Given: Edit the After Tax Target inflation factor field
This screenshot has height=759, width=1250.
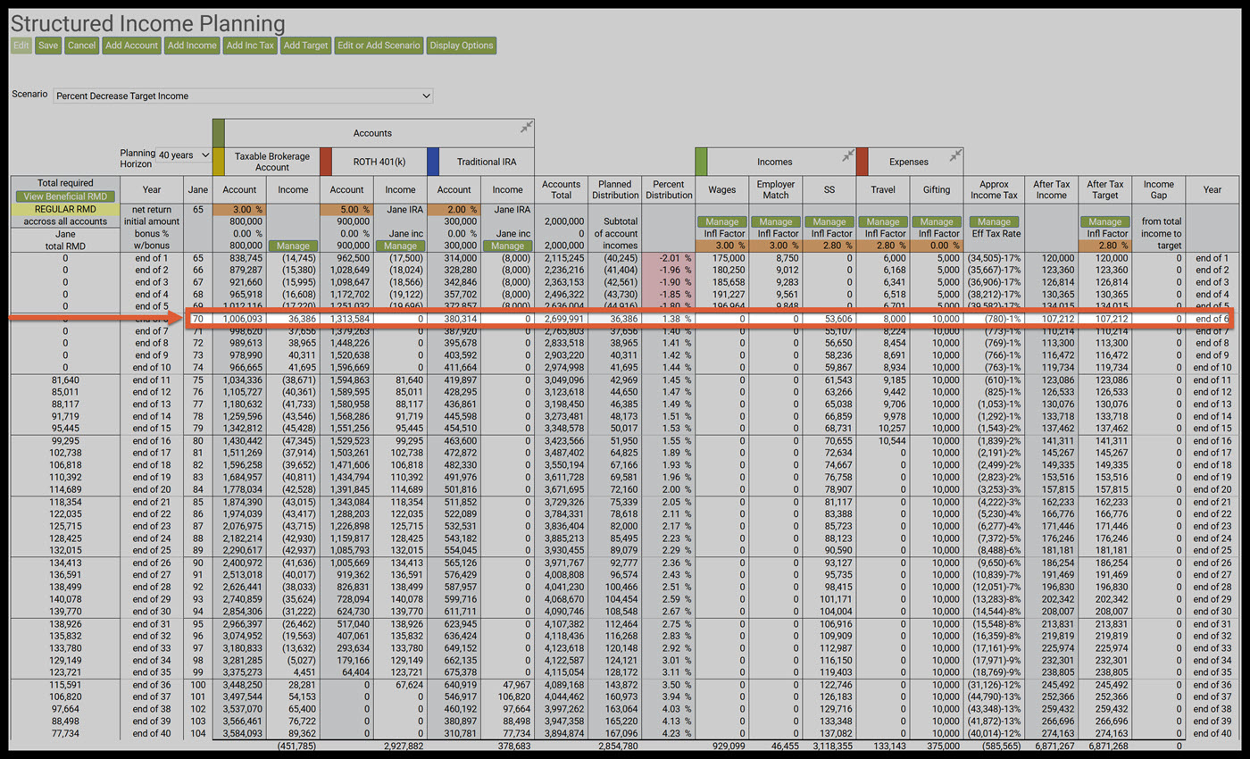Looking at the screenshot, I should [x=1105, y=246].
